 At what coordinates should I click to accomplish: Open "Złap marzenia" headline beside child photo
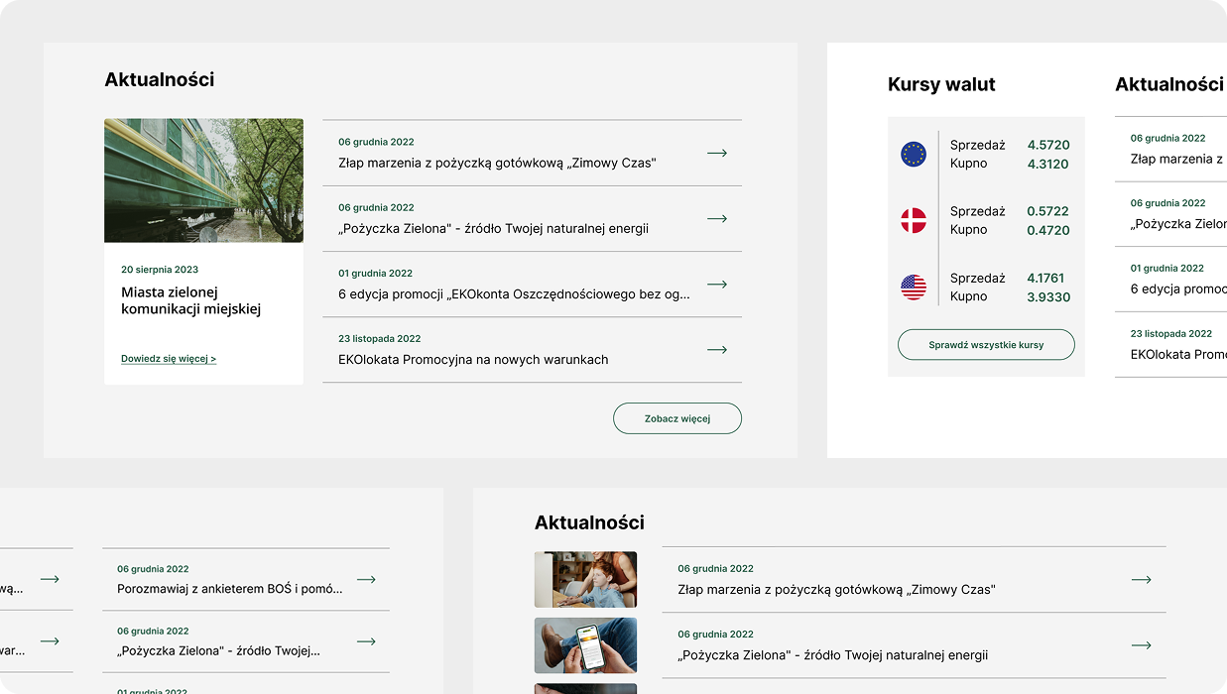pos(836,589)
